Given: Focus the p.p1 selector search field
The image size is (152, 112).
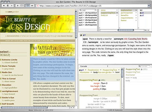Looking at the screenshot, I should tap(88, 10).
